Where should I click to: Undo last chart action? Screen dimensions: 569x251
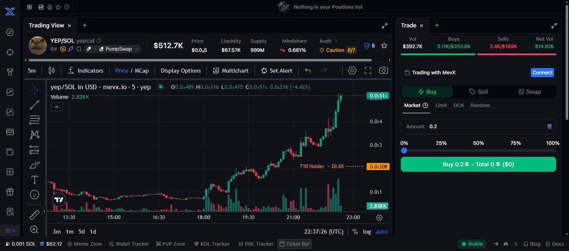click(x=308, y=71)
